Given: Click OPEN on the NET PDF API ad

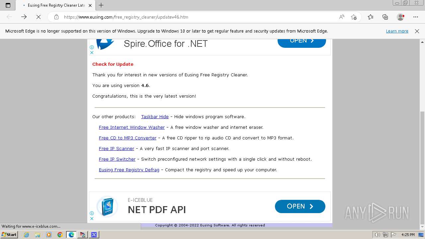Looking at the screenshot, I should 300,206.
